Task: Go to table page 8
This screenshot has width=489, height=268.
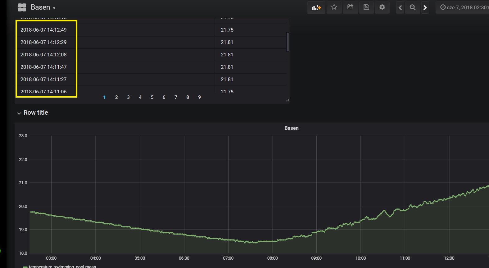Action: 188,97
